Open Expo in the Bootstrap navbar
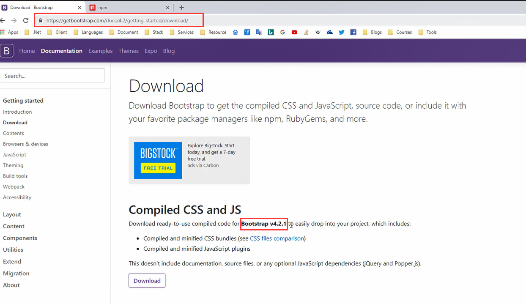 151,51
